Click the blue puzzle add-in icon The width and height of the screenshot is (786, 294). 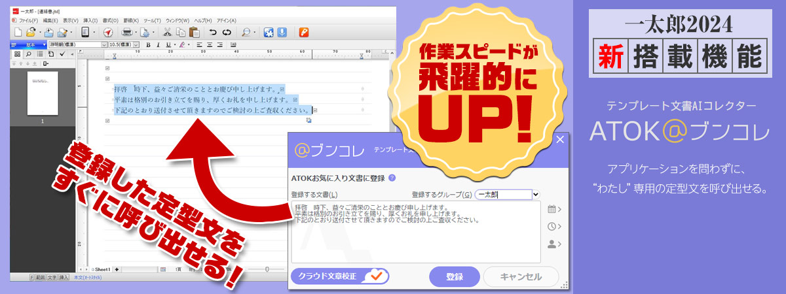pos(269,31)
